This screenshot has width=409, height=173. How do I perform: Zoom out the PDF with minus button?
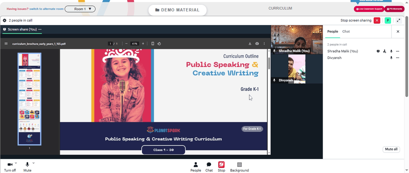[126, 44]
